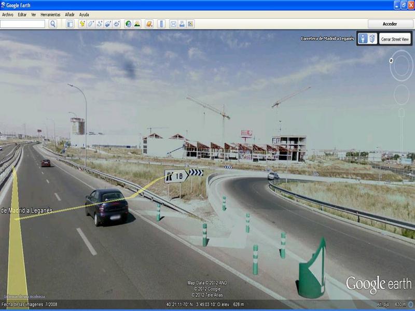This screenshot has width=415, height=311.
Task: Open the planets switcher icon
Action: 149,24
